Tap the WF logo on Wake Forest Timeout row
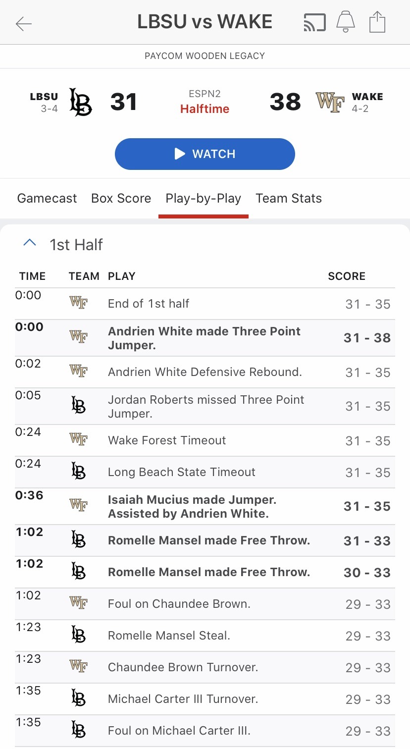Image resolution: width=410 pixels, height=749 pixels. (x=78, y=439)
